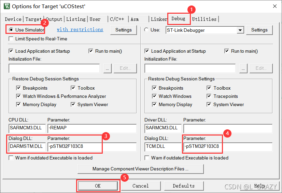Click the Keil uVision icon in title bar
The image size is (282, 193).
point(7,6)
